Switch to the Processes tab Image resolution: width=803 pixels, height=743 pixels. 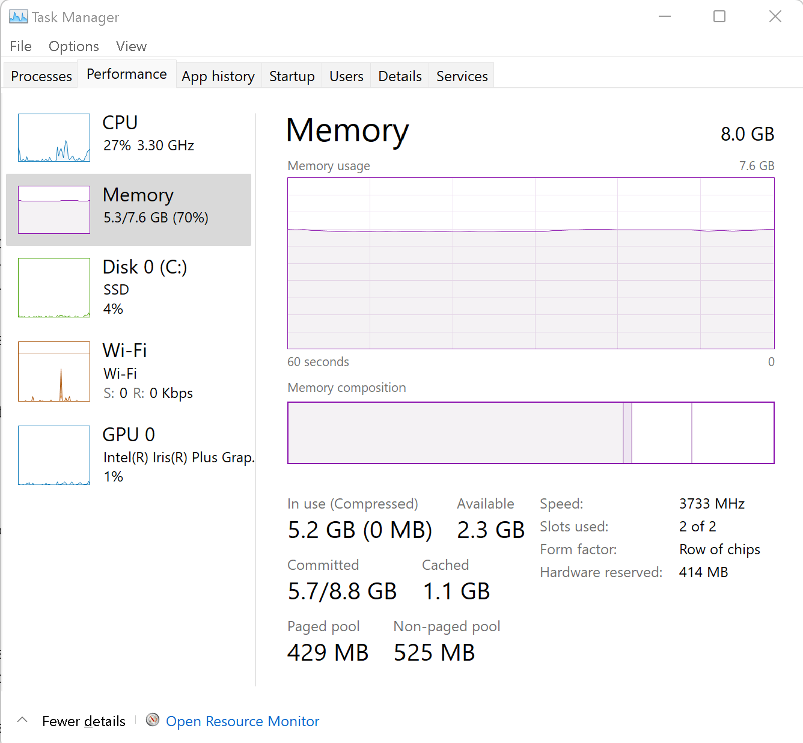click(x=41, y=76)
